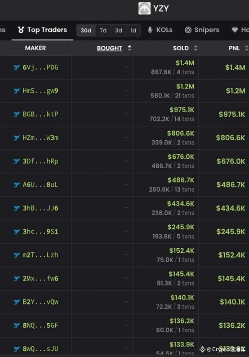Viewport: 249px width, 357px height.
Task: Click the YZY token logo icon
Action: pos(144,9)
